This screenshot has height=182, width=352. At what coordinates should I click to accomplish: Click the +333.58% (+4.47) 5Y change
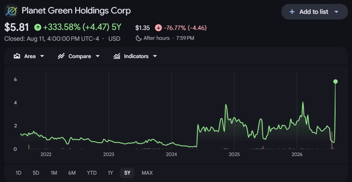[82, 28]
